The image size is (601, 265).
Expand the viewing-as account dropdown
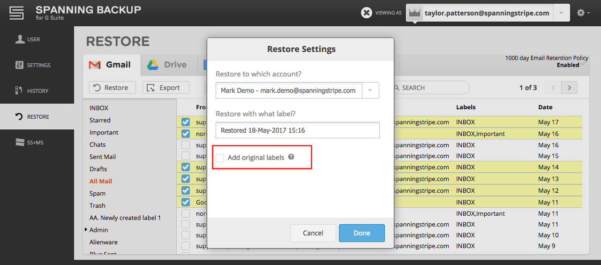561,13
